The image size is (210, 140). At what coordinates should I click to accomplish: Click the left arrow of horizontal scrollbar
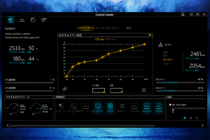tap(8, 125)
